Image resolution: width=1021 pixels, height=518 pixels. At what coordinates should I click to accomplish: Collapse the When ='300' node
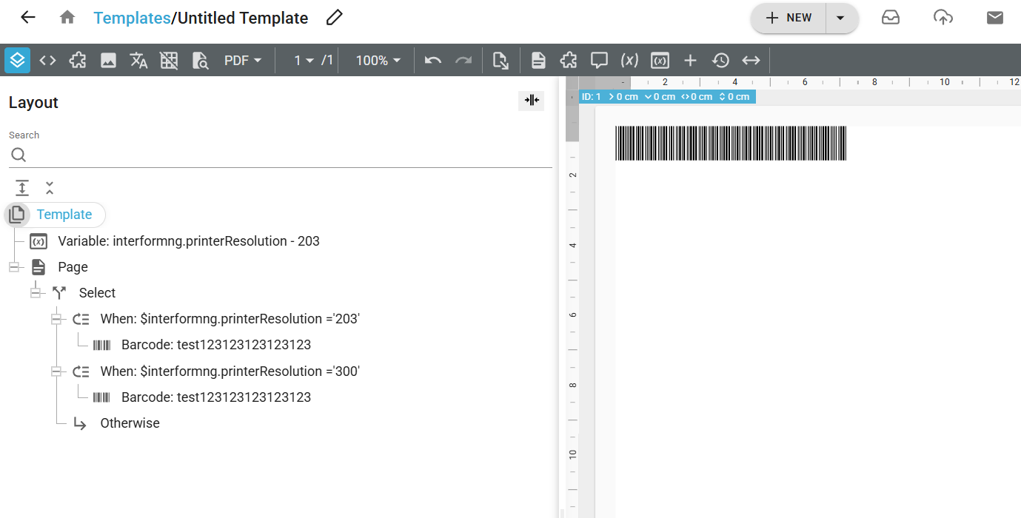pyautogui.click(x=56, y=371)
